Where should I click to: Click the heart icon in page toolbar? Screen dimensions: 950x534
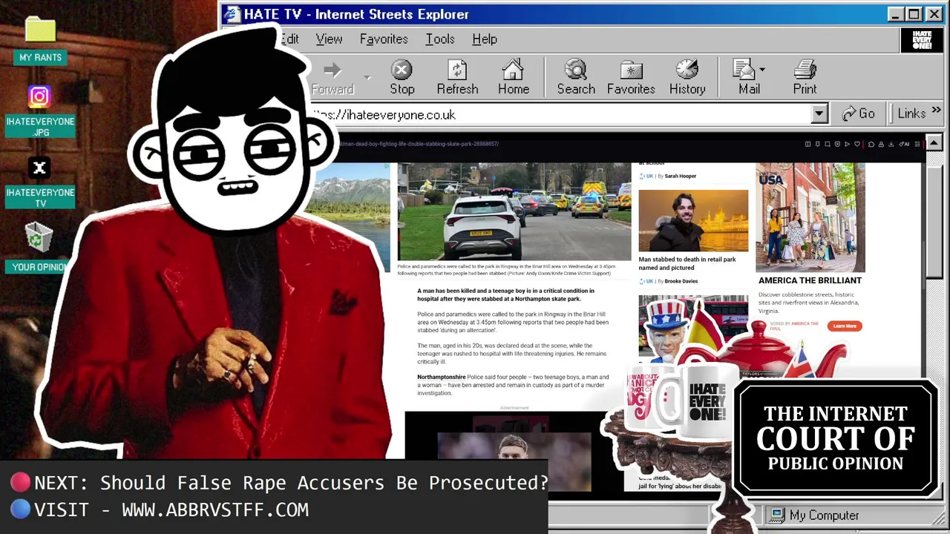click(857, 144)
